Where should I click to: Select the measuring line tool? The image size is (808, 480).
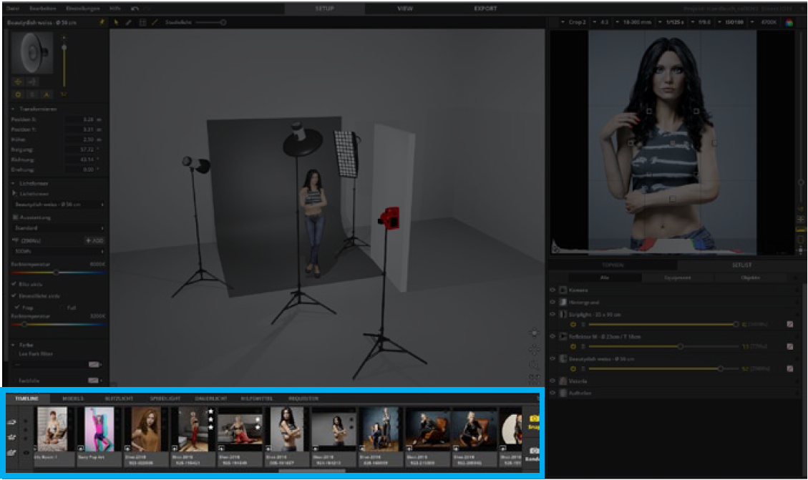coord(154,23)
